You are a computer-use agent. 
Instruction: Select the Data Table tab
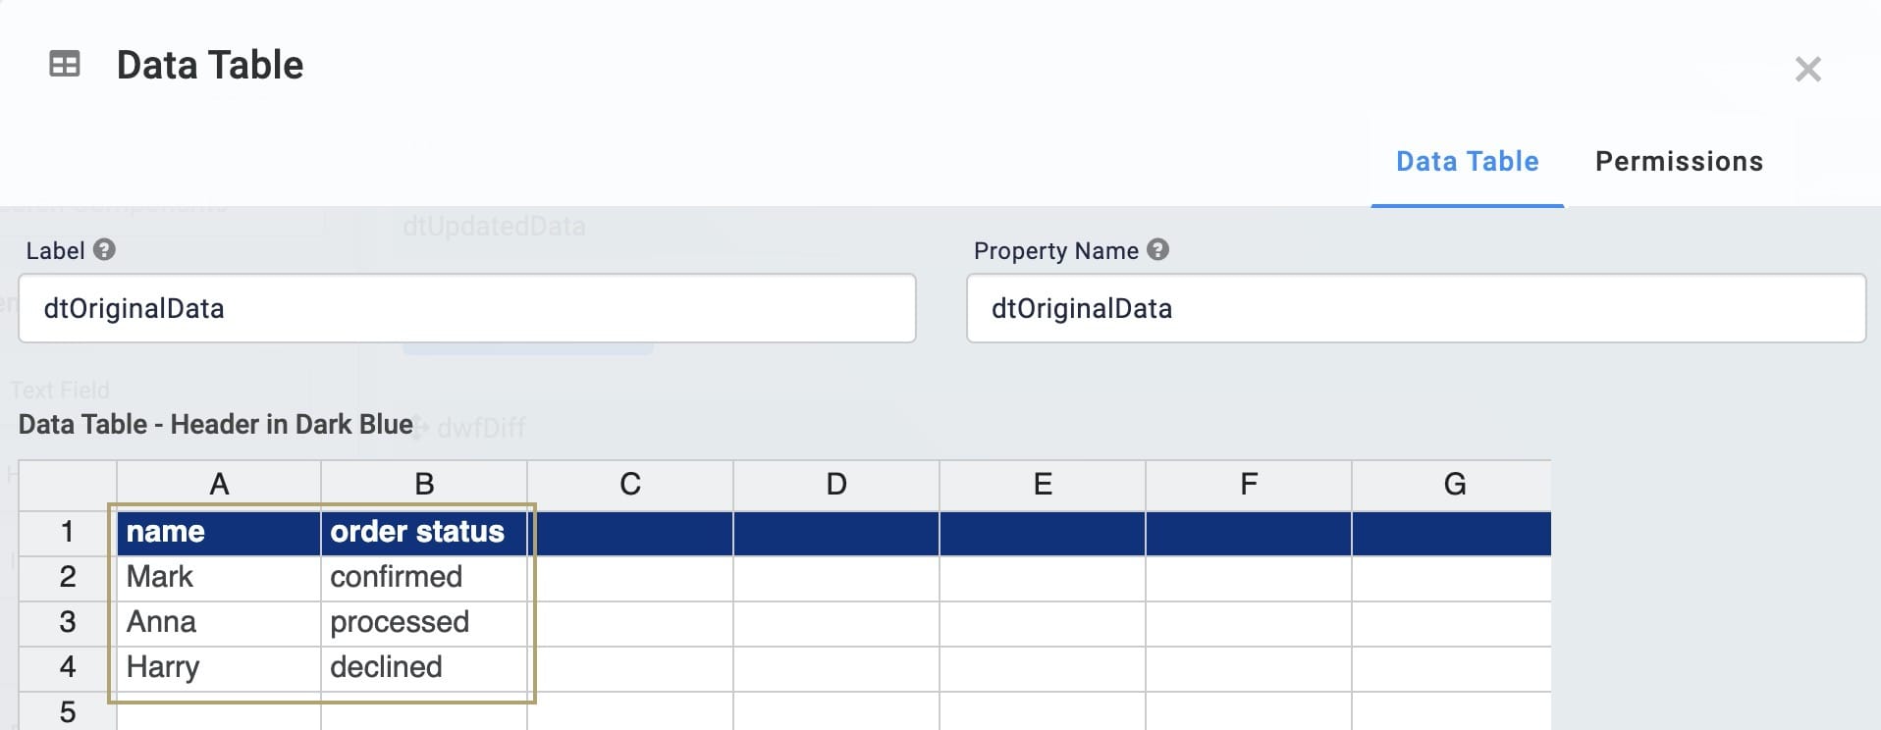(x=1467, y=162)
